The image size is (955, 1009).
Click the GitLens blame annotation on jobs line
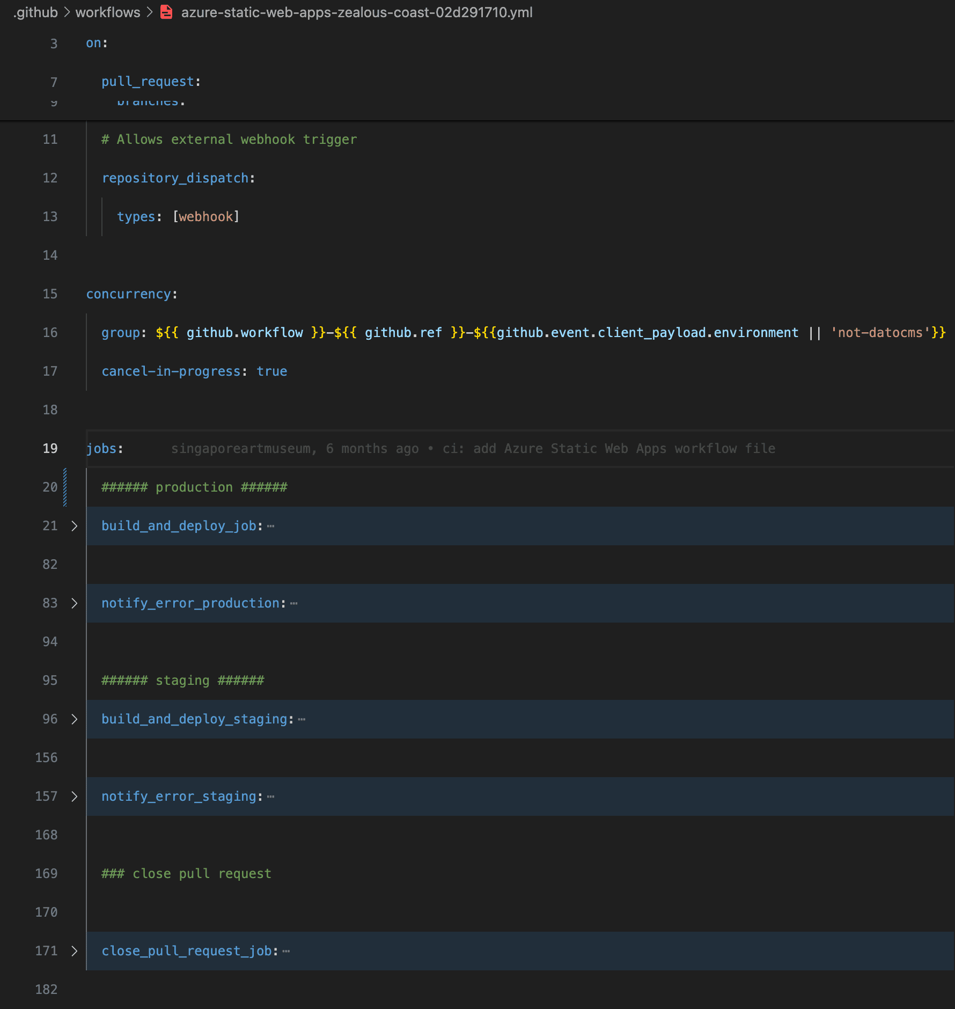click(x=472, y=449)
